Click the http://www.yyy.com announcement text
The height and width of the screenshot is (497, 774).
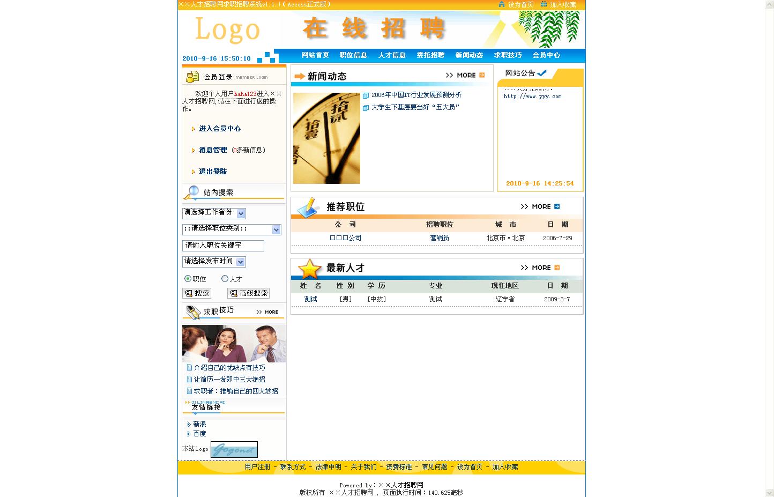pyautogui.click(x=532, y=97)
